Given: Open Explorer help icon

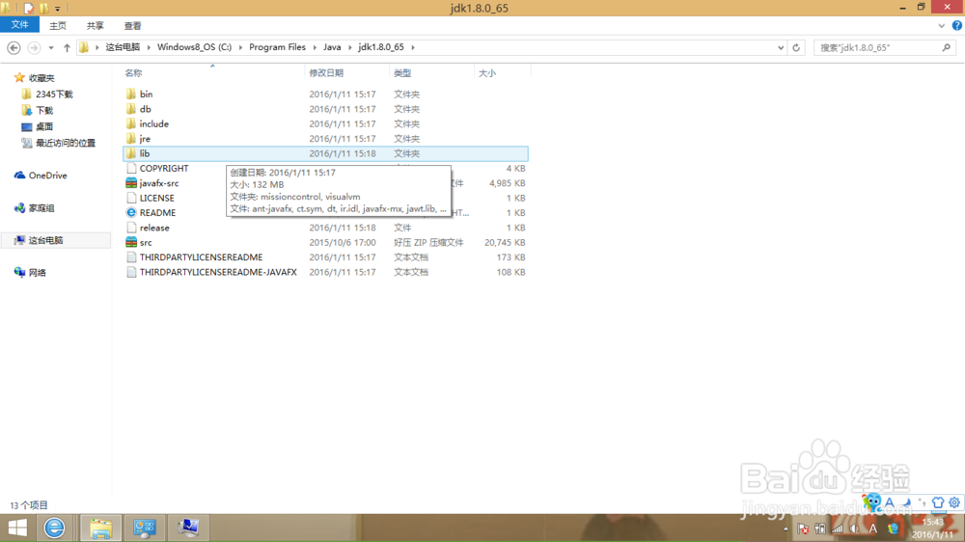Looking at the screenshot, I should [x=957, y=26].
